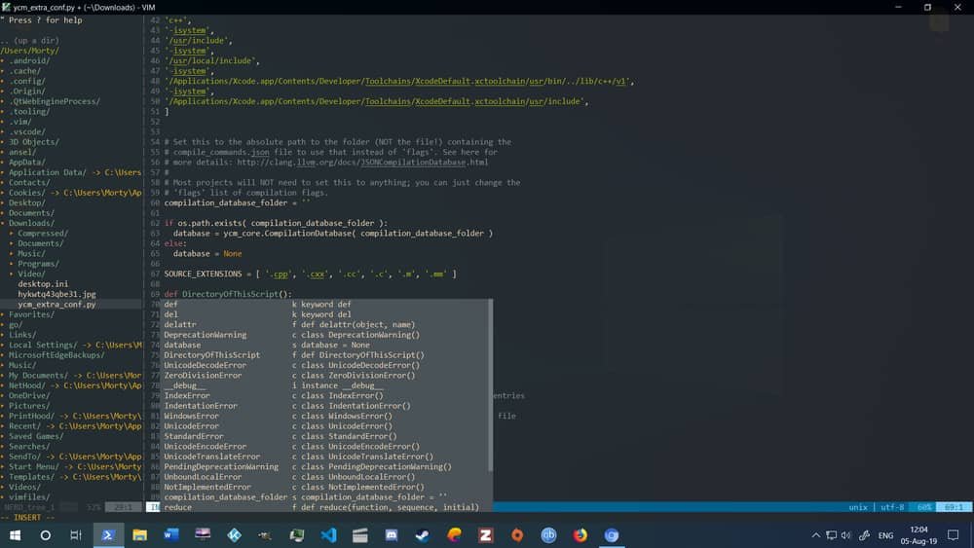Launch Discord from the taskbar
974x548 pixels.
392,535
